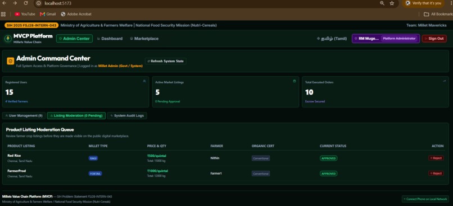
Task: Click the icon on Active Market Listings card
Action: [295, 81]
